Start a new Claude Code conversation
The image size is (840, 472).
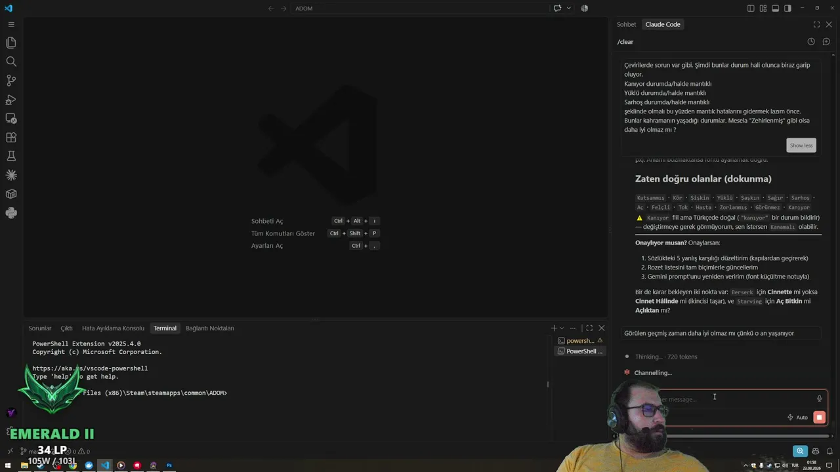click(x=826, y=41)
